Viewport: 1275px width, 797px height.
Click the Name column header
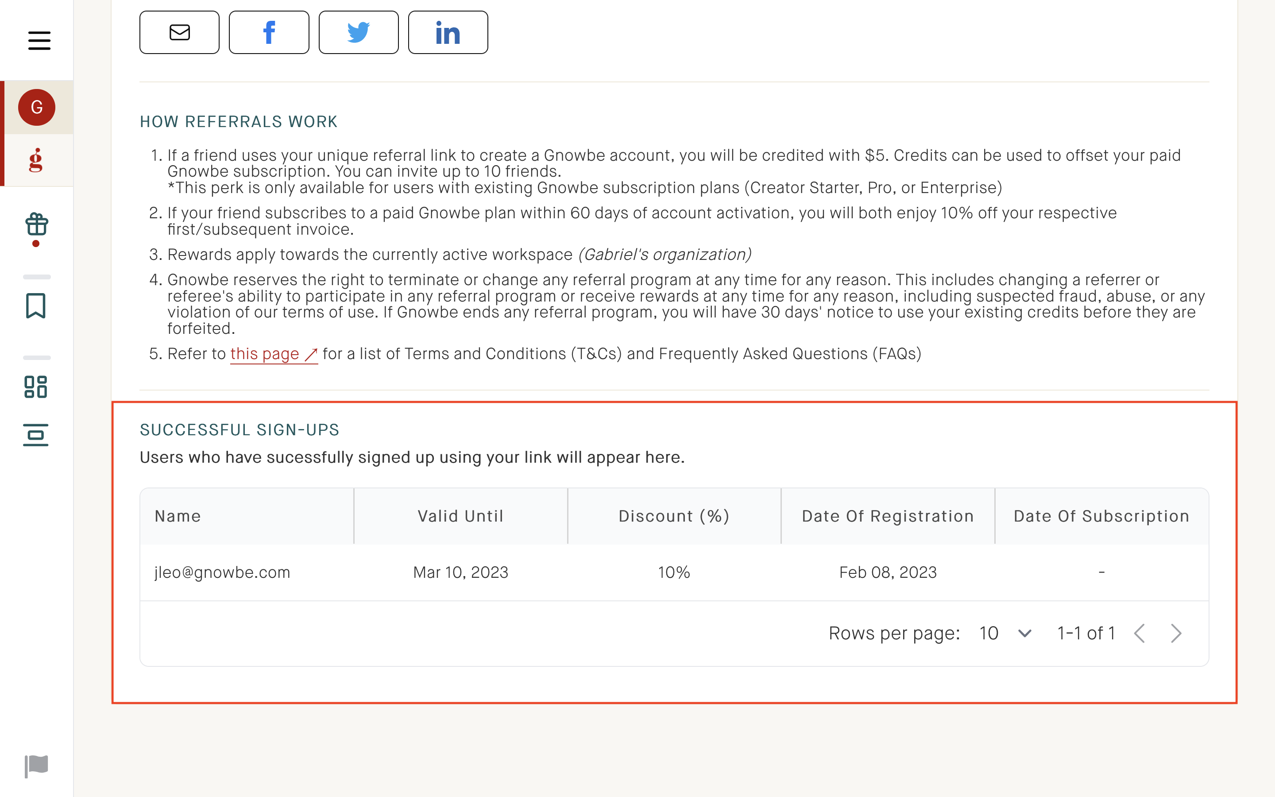click(247, 516)
